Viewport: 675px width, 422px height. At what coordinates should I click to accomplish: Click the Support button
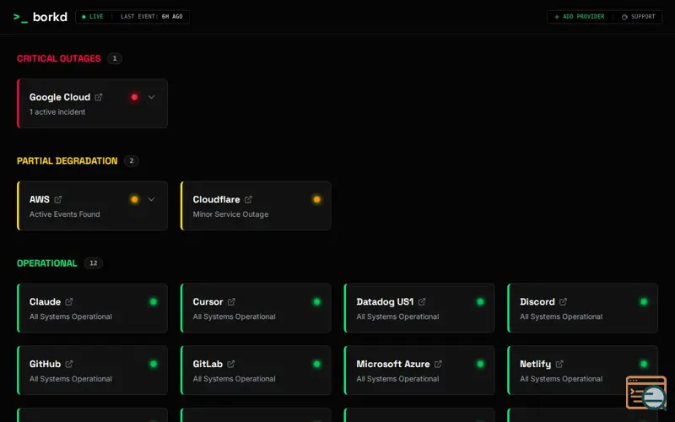[x=639, y=17]
